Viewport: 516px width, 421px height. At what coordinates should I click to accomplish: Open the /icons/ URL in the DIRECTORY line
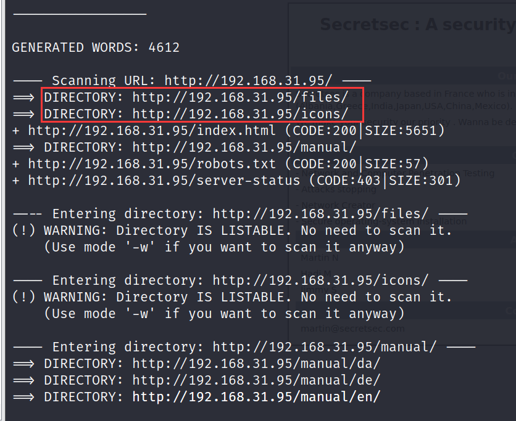240,114
